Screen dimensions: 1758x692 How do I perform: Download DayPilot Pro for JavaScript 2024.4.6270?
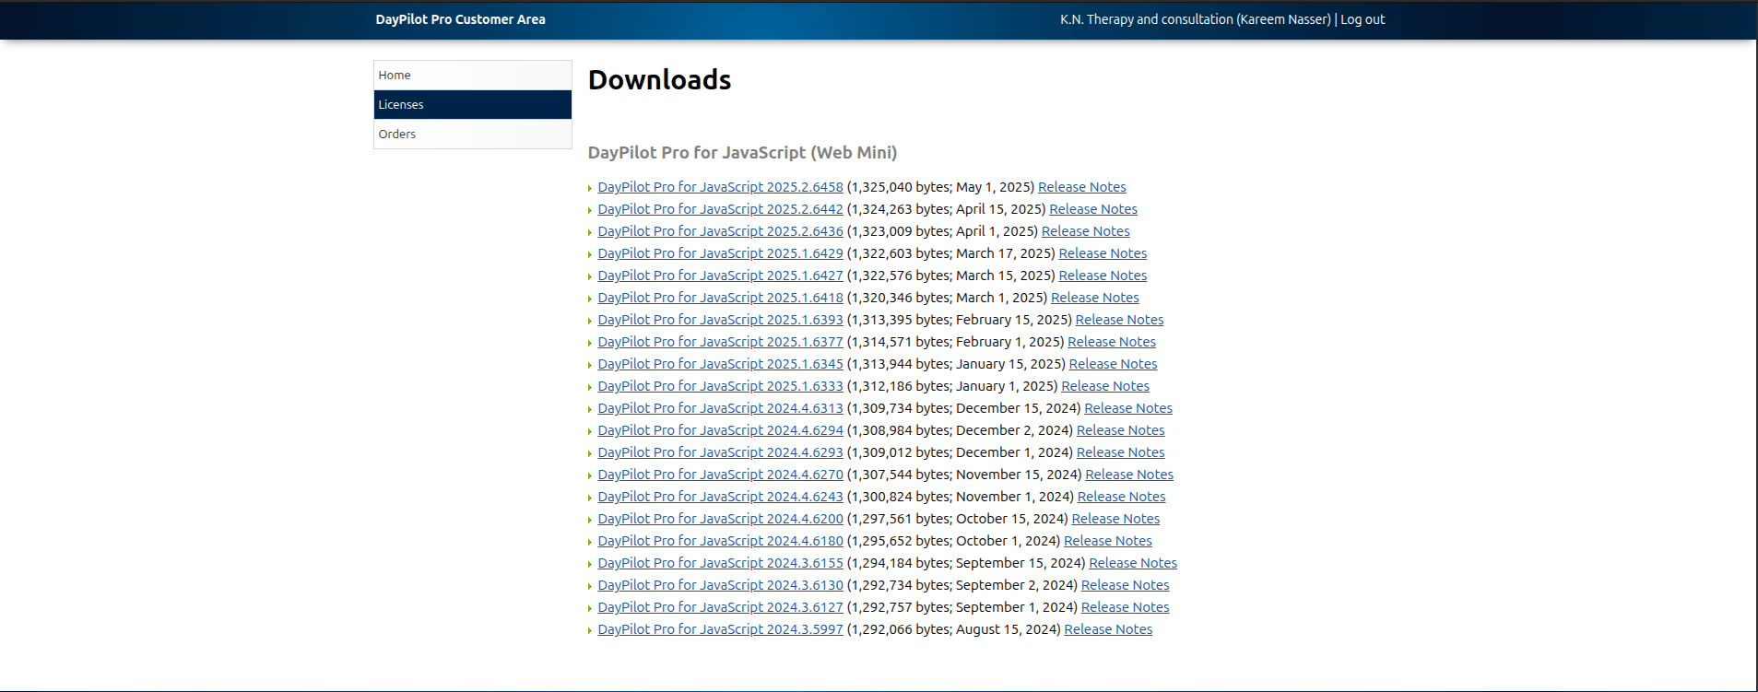[720, 475]
